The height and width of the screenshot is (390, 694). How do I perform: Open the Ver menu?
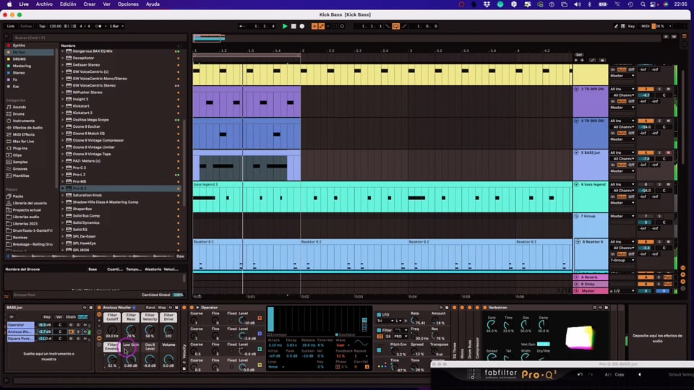(107, 4)
